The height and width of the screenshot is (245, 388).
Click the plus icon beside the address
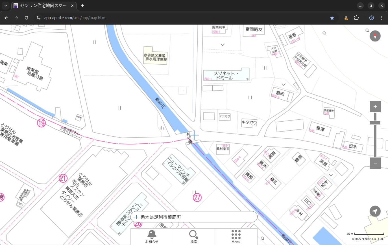(136, 217)
